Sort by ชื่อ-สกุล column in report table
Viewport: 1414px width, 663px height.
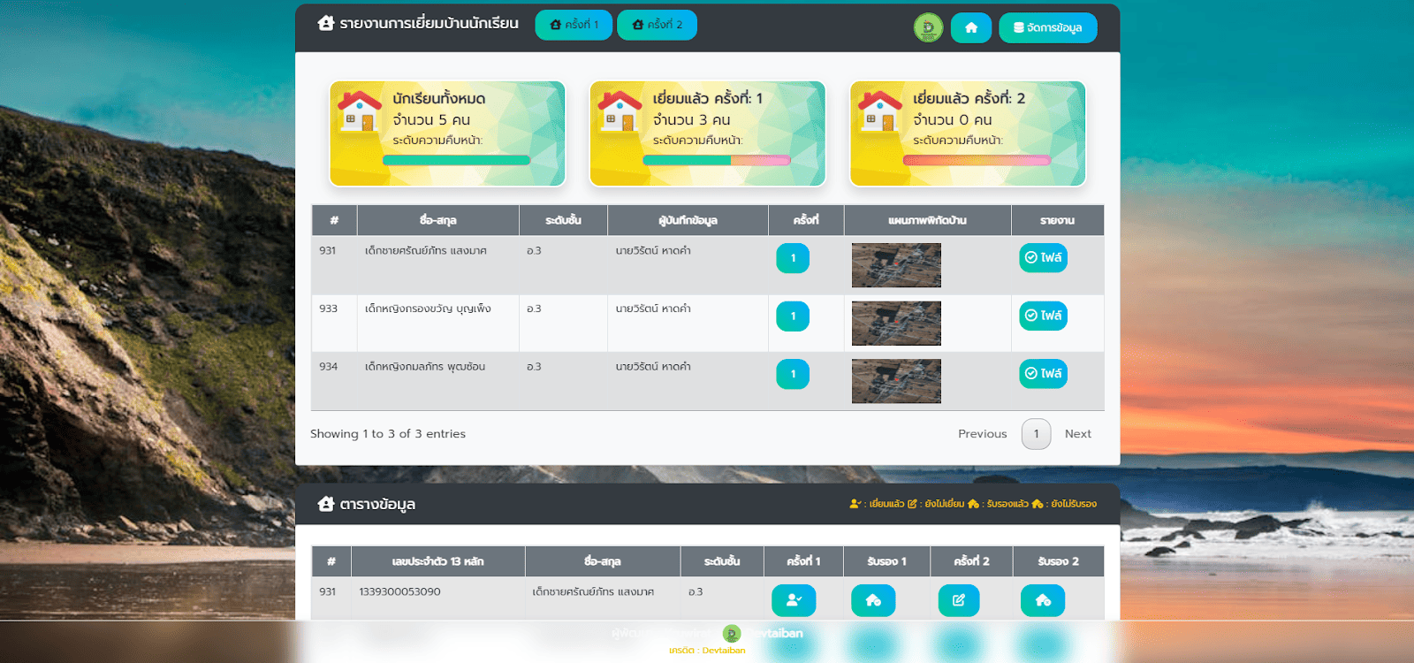(438, 220)
